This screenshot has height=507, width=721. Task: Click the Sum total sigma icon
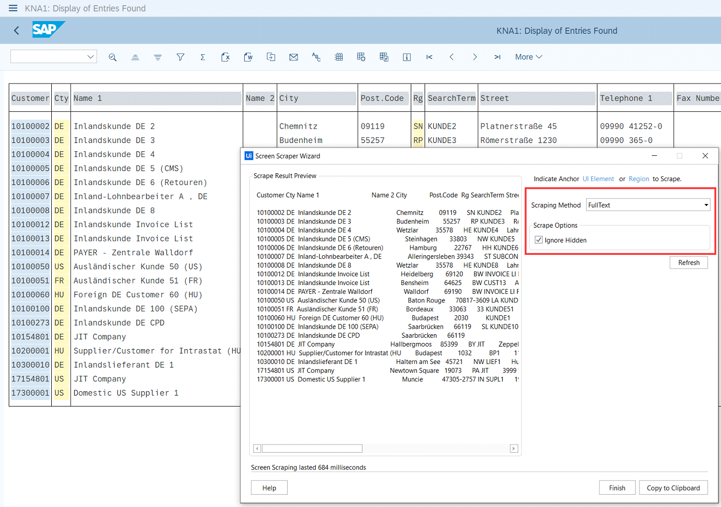click(203, 57)
